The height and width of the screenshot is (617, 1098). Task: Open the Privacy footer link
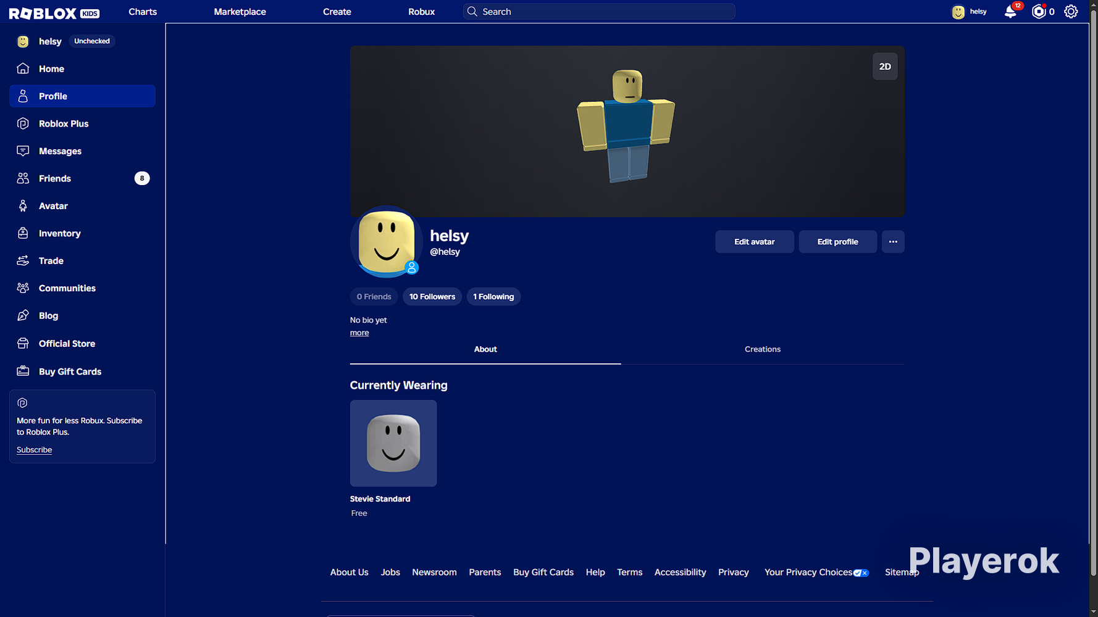734,573
